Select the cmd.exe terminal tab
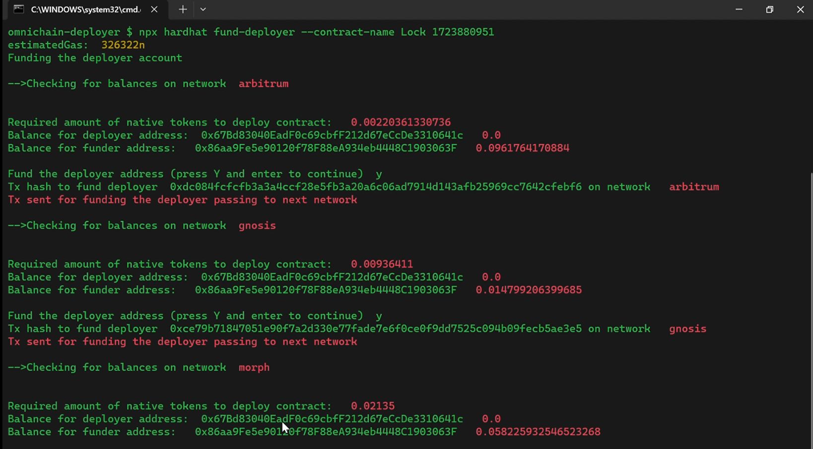Image resolution: width=813 pixels, height=449 pixels. click(x=87, y=9)
